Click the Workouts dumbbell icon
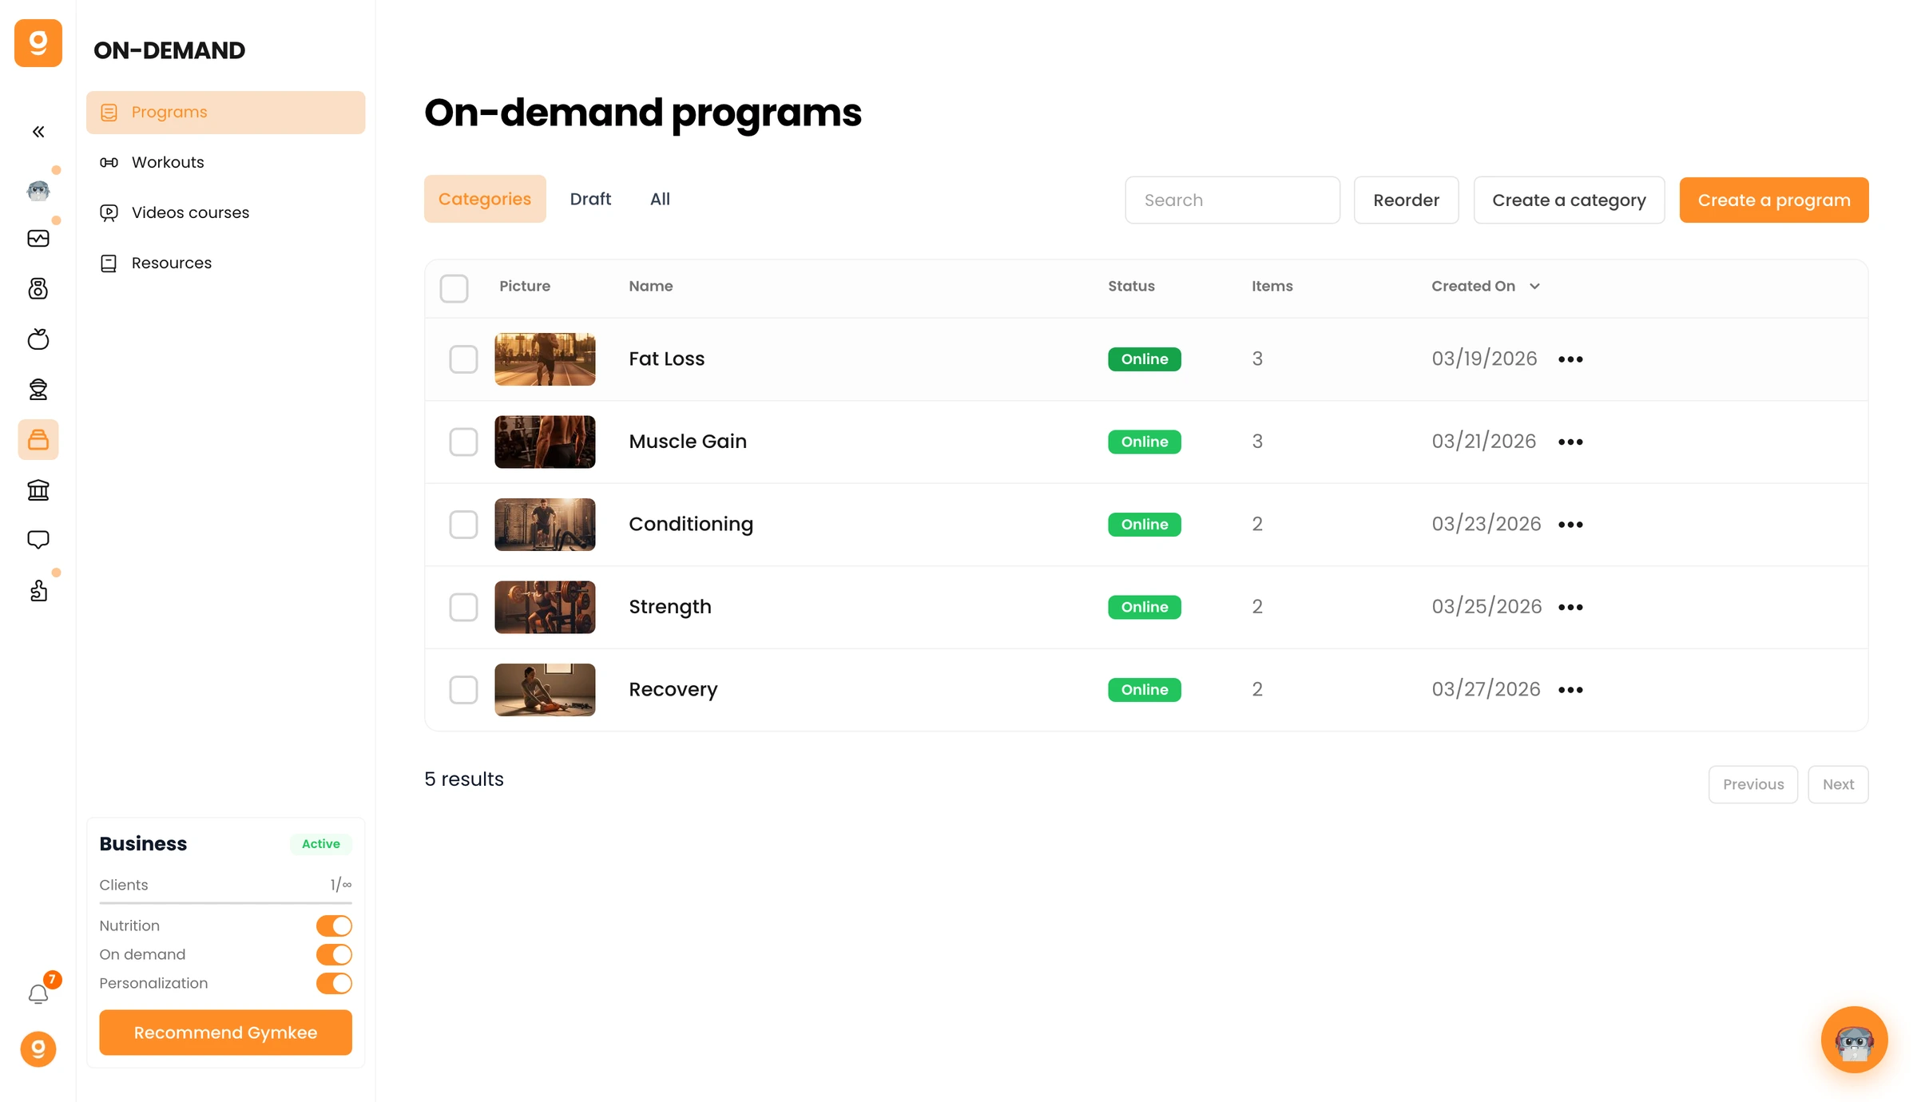 pyautogui.click(x=109, y=162)
